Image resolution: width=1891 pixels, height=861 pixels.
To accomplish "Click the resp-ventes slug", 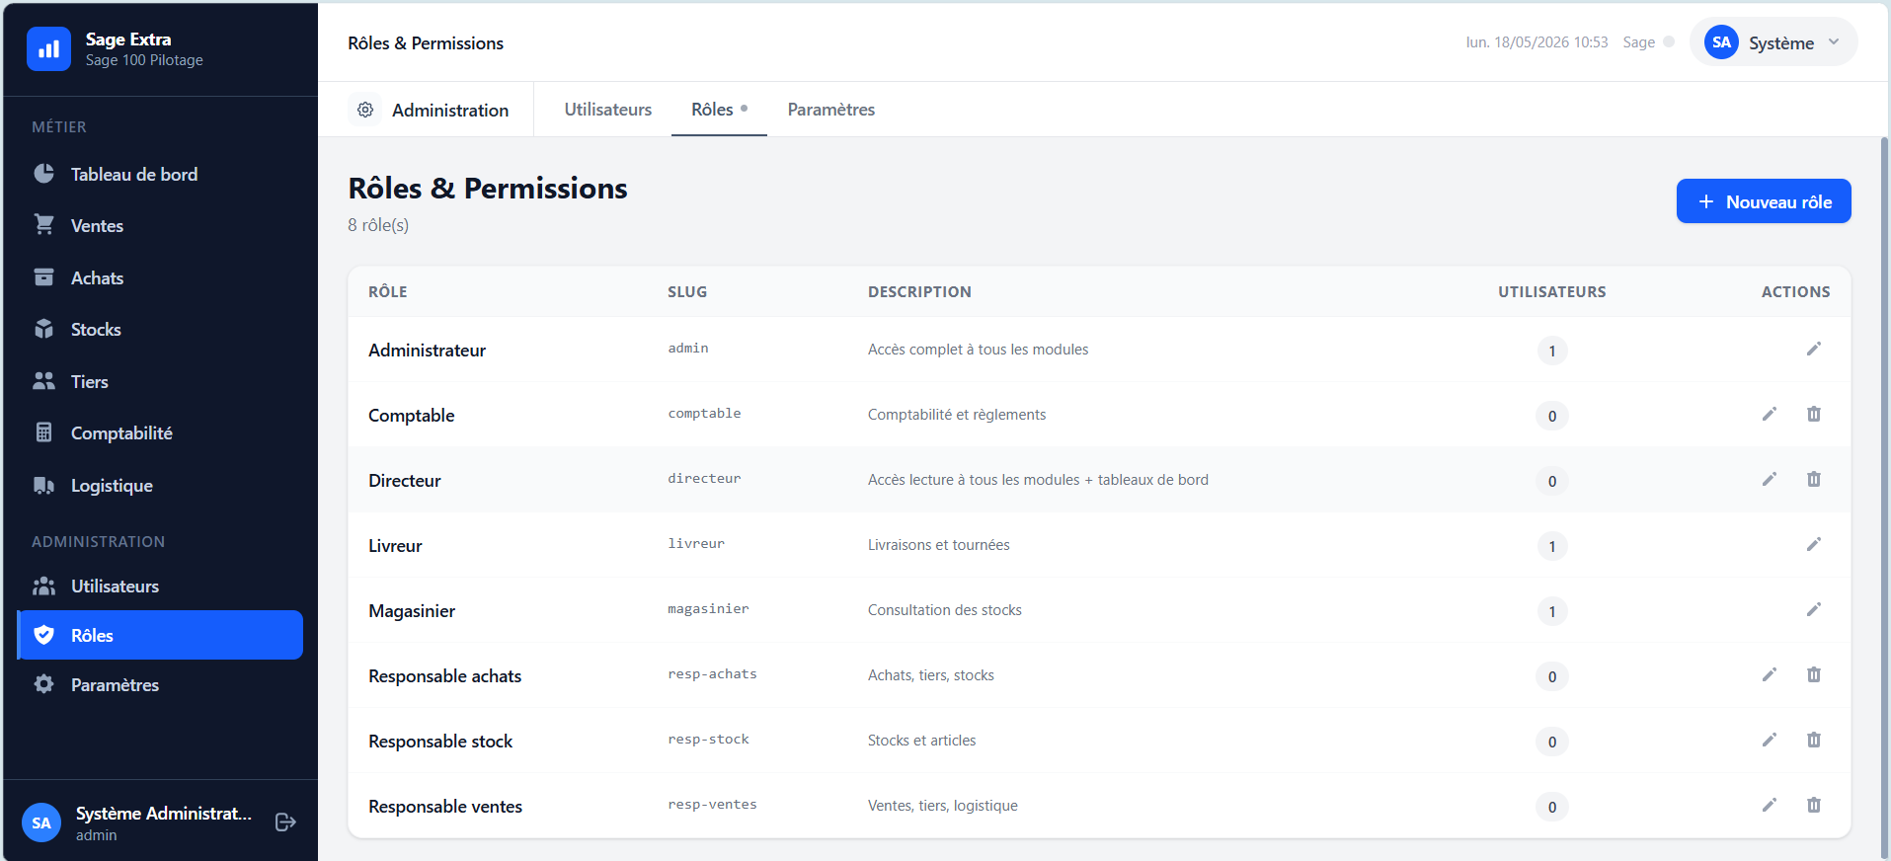I will (x=712, y=805).
